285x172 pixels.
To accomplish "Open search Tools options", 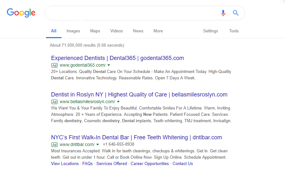I will click(234, 31).
